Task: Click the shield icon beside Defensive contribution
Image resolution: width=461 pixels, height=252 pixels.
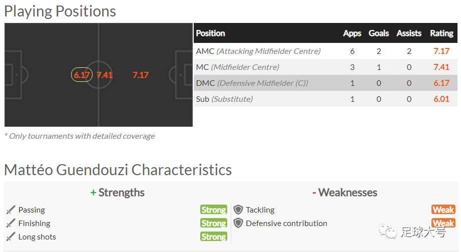Action: pyautogui.click(x=238, y=223)
